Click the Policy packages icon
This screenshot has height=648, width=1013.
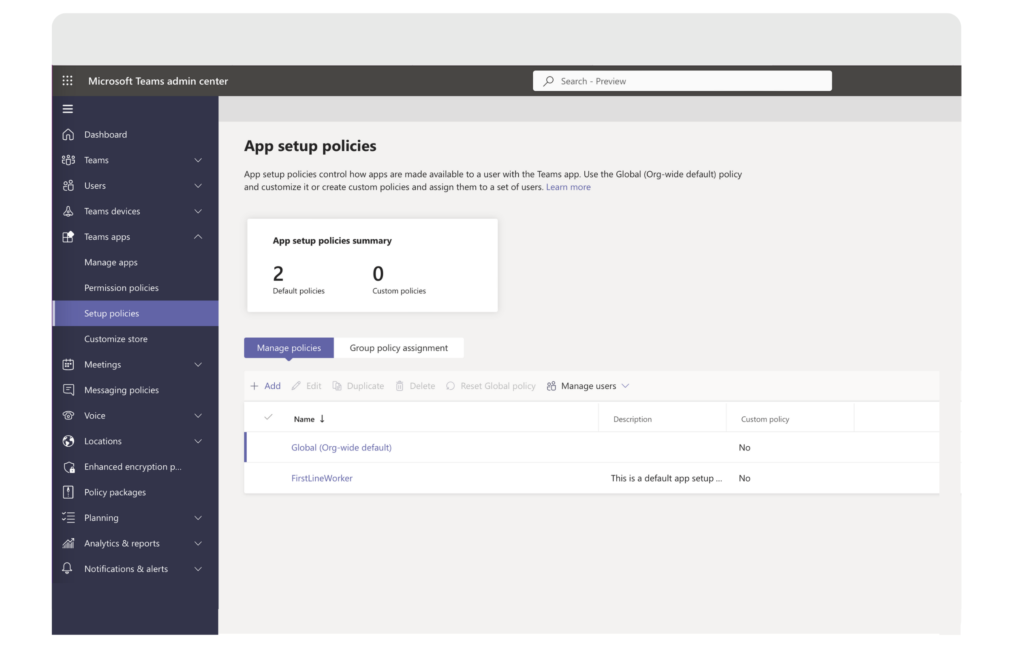(x=68, y=492)
